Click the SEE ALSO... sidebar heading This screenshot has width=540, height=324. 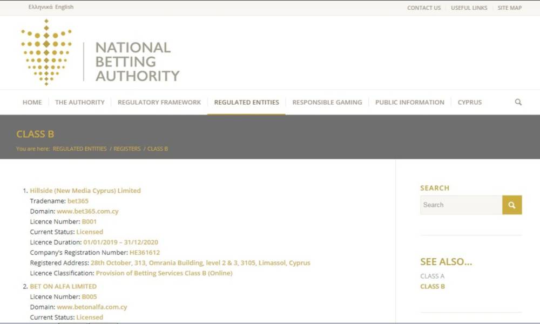[x=446, y=262]
